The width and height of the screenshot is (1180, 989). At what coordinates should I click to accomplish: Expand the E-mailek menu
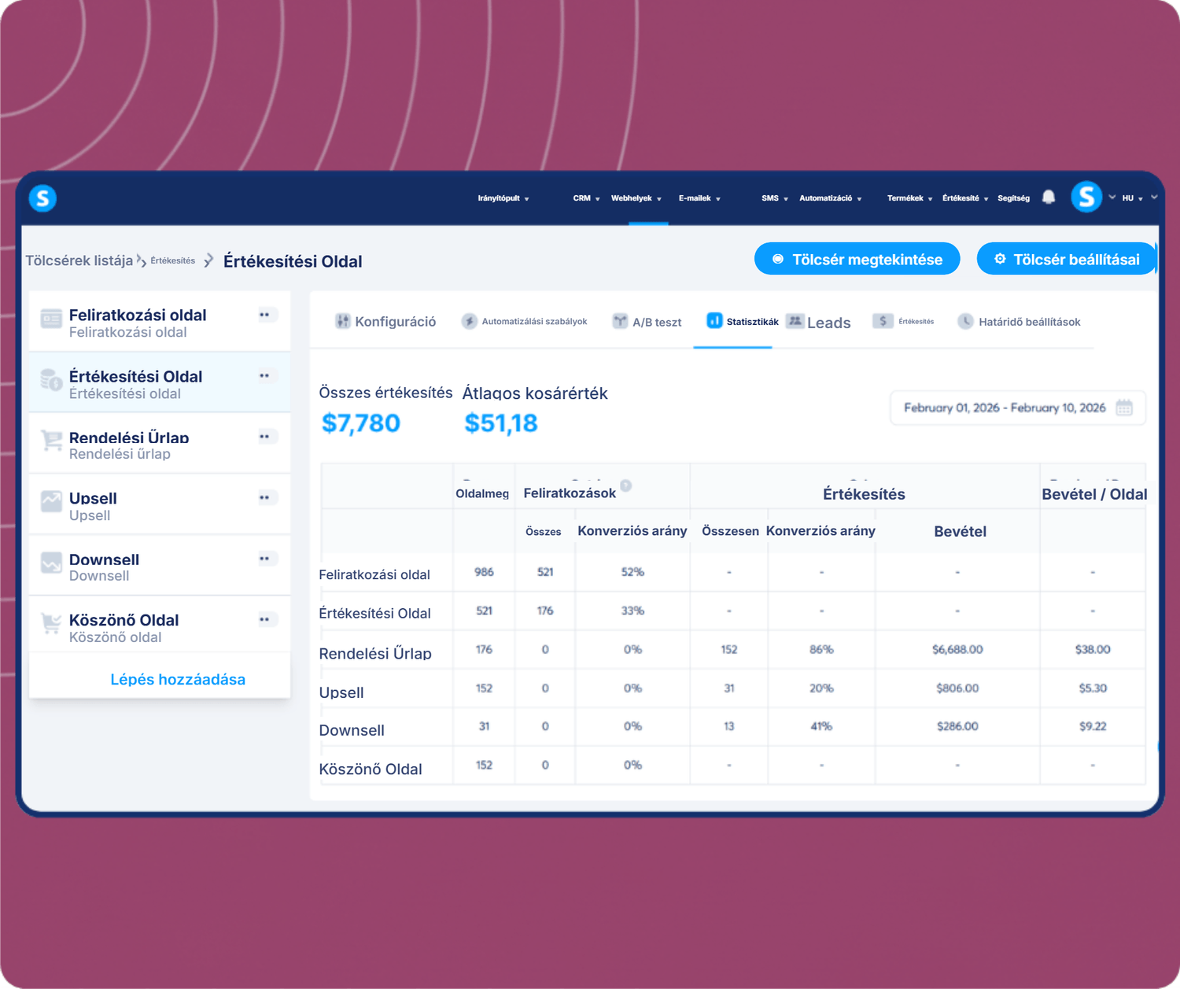click(x=699, y=198)
